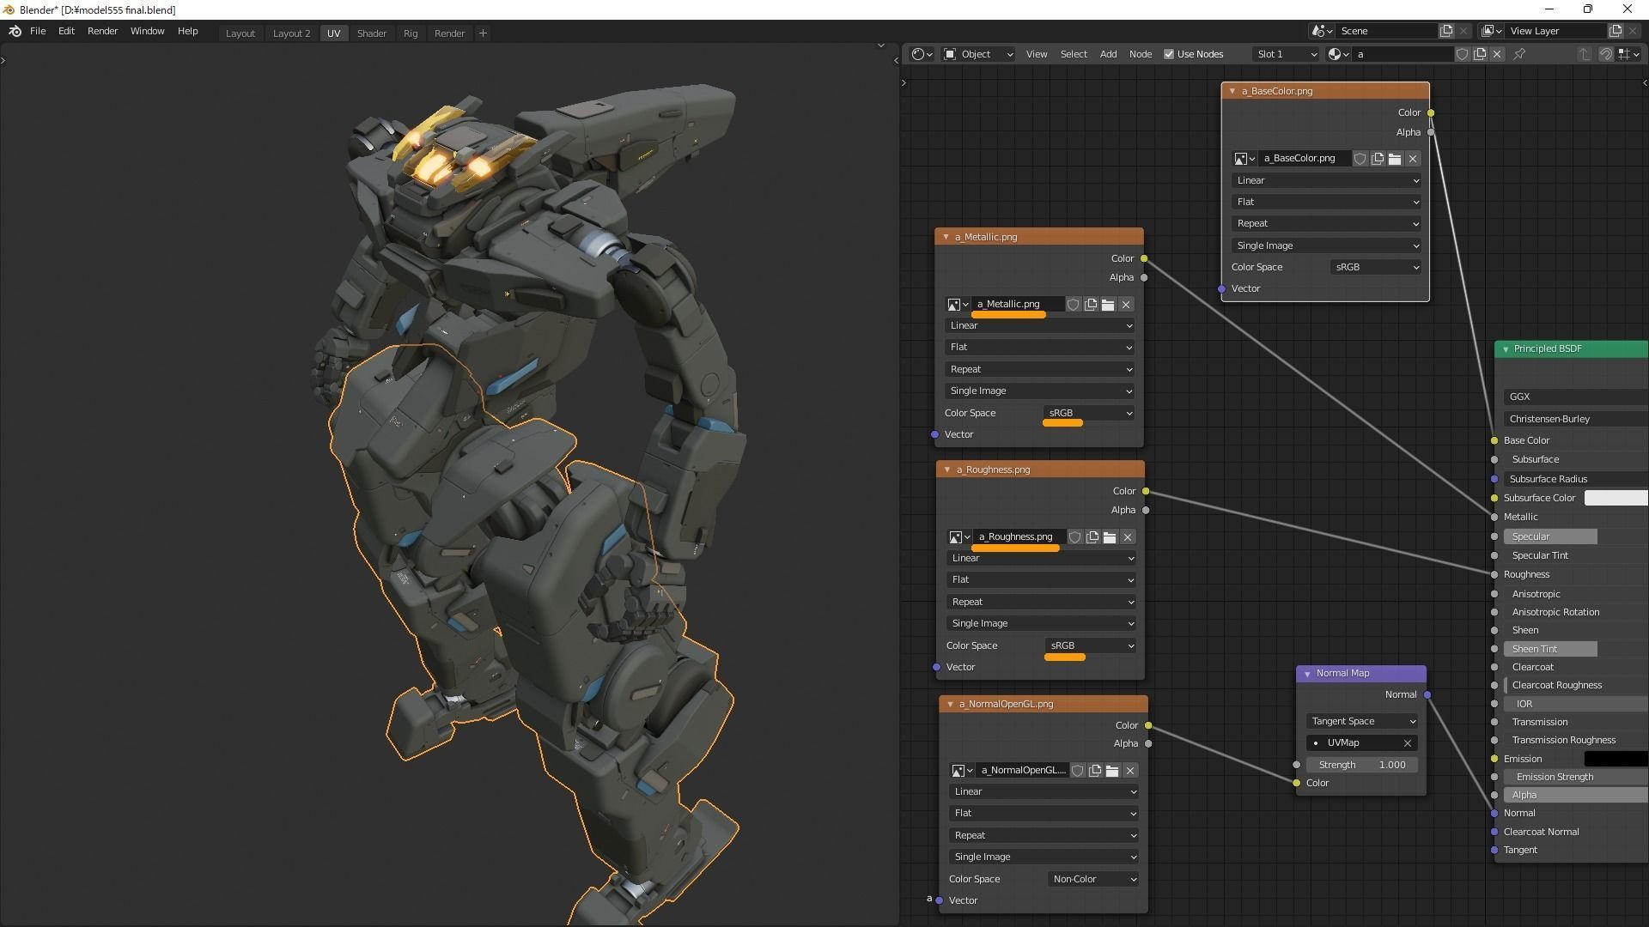Click new image copy icon for a_BaseColor.png
Image resolution: width=1649 pixels, height=927 pixels.
1378,159
